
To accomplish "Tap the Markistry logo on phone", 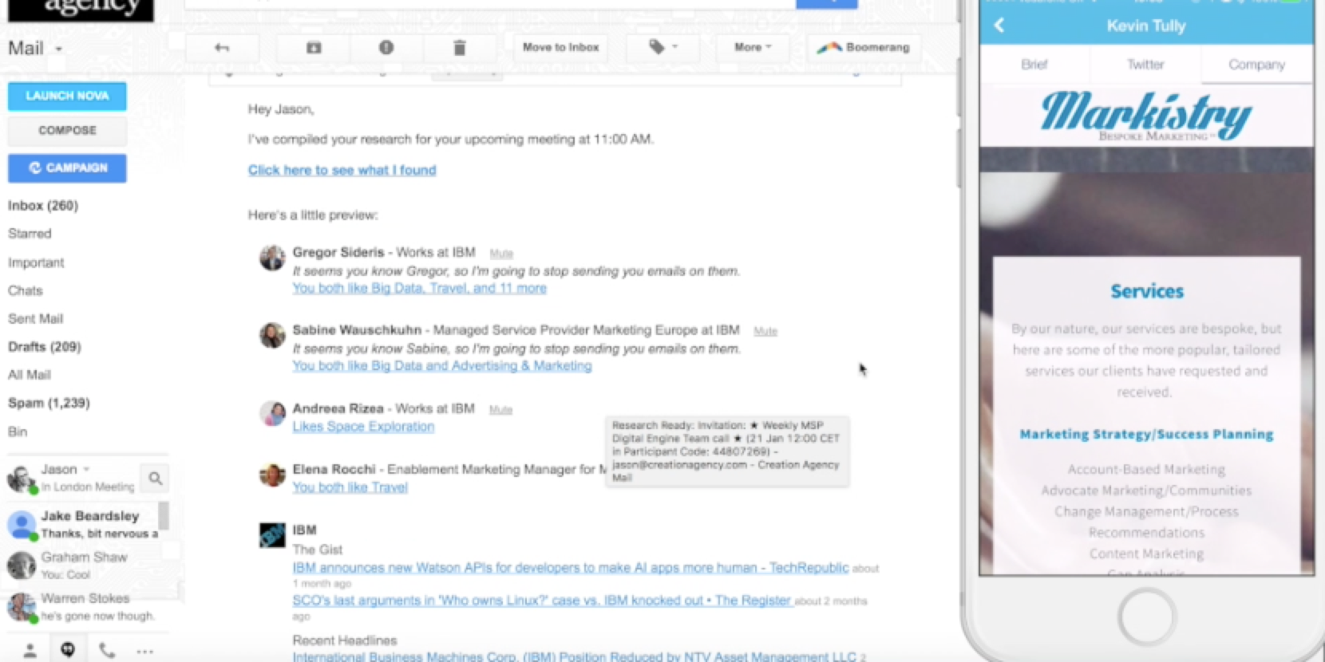I will point(1146,116).
